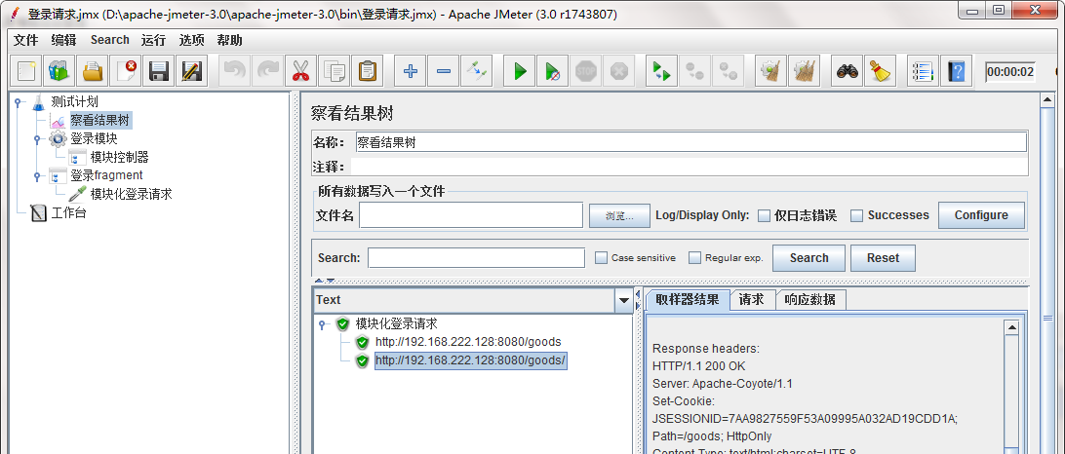The width and height of the screenshot is (1065, 454).
Task: Click the elapsed time 00:00:02 display
Action: tap(1010, 72)
